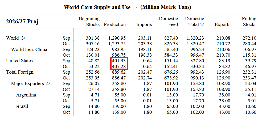Screen dimensions: 258x118
Task: Click World Sep domestic feed value 827.40
Action: [171, 38]
